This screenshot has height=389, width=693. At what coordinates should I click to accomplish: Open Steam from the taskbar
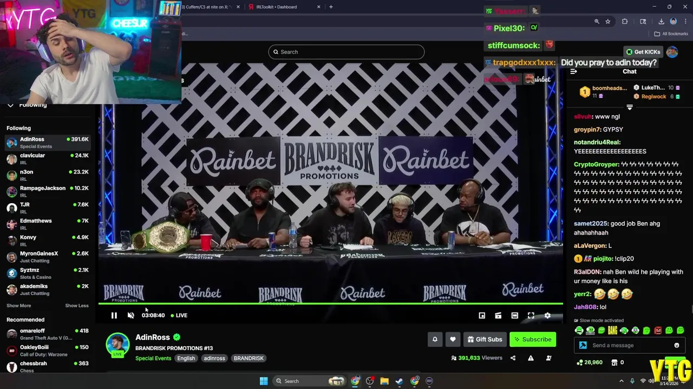coord(399,381)
